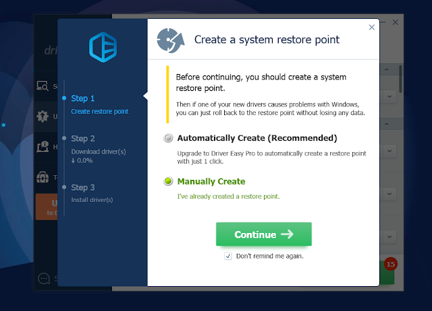Collapse the first section chevron in background list
This screenshot has width=432, height=311.
[x=387, y=69]
